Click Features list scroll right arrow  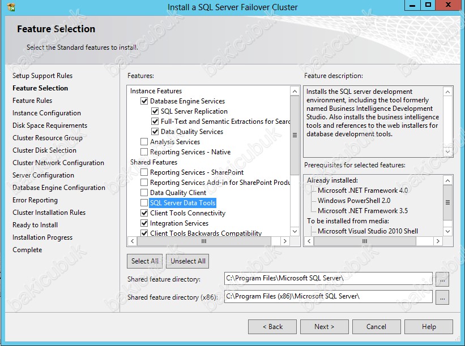(x=285, y=241)
